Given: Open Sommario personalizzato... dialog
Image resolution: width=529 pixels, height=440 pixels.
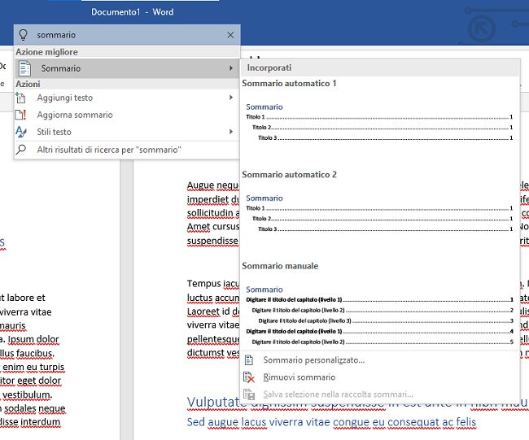Looking at the screenshot, I should (x=380, y=360).
